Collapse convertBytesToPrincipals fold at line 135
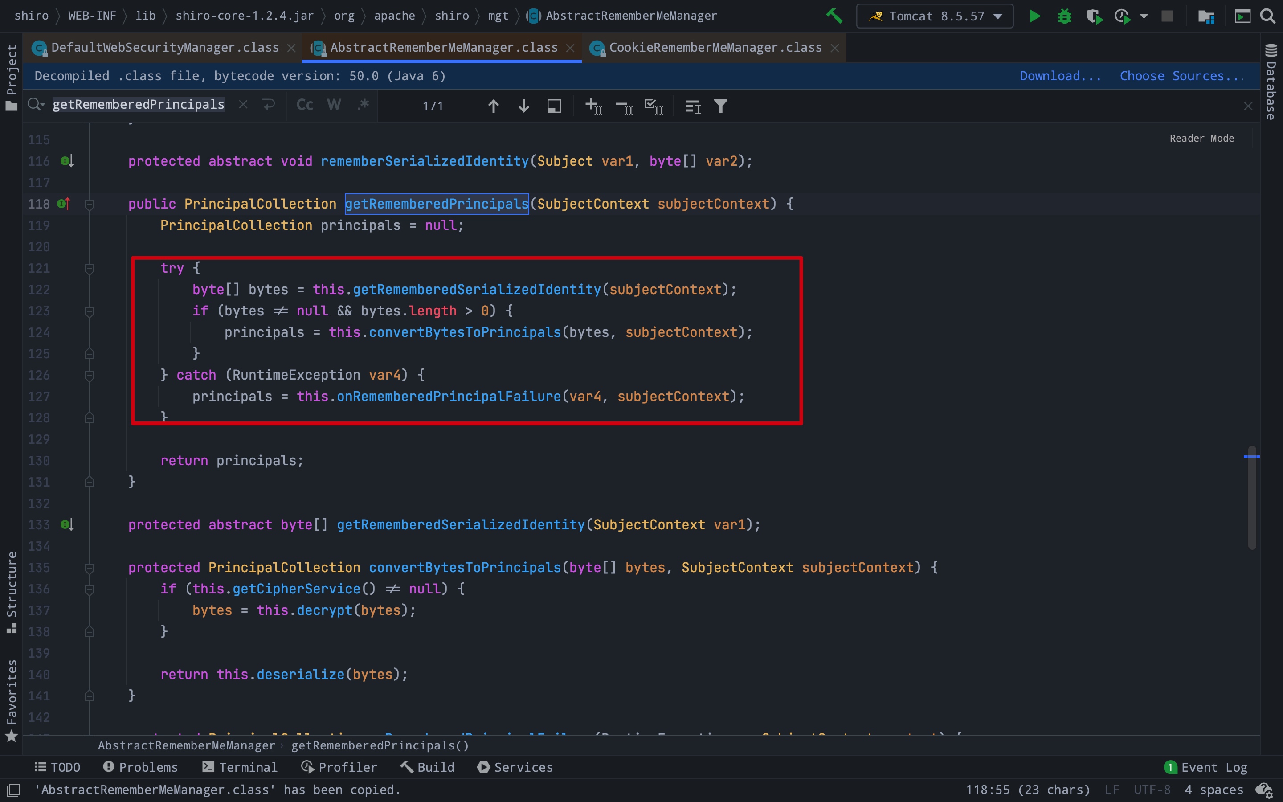The width and height of the screenshot is (1283, 802). [90, 568]
